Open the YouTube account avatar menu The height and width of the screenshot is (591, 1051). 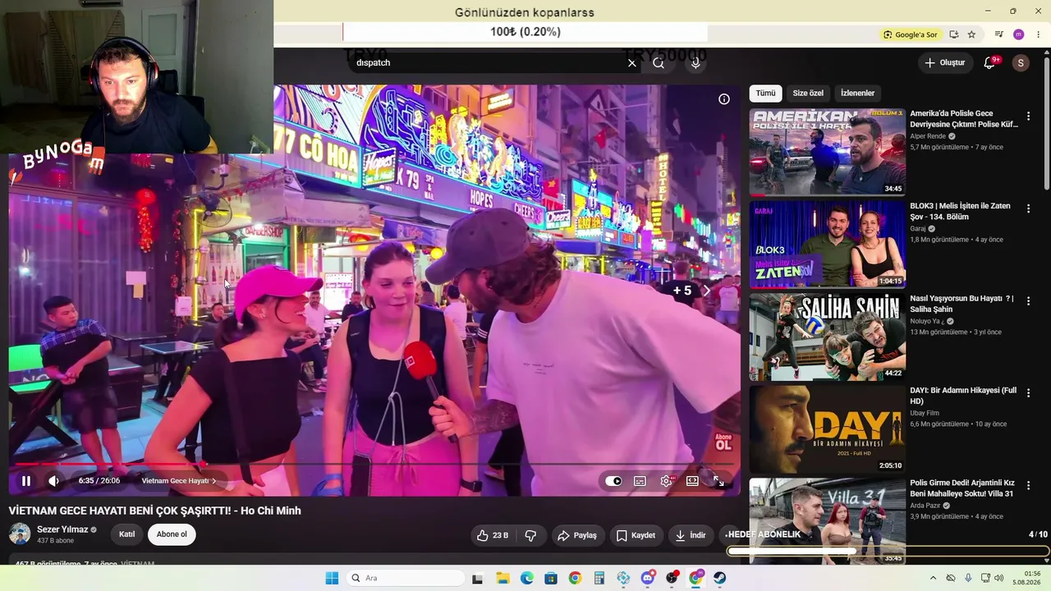pos(1021,62)
